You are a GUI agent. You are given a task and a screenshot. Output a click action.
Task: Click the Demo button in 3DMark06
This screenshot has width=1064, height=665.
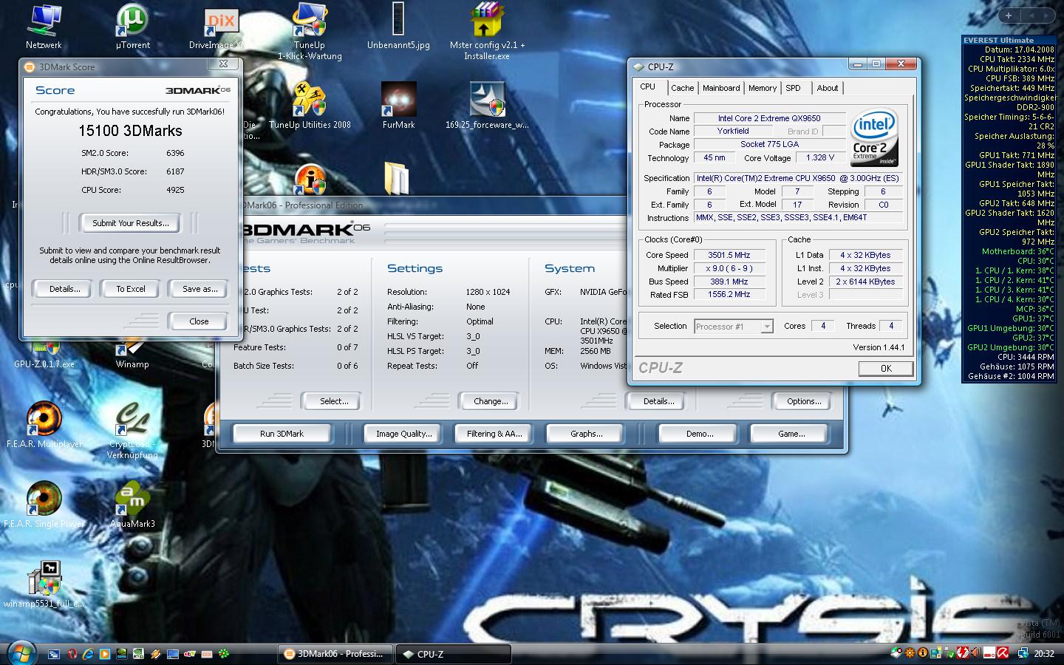coord(699,434)
